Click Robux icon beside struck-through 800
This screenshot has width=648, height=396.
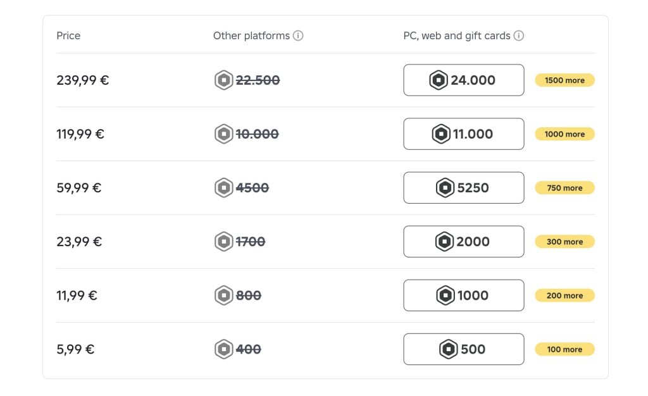tap(223, 295)
